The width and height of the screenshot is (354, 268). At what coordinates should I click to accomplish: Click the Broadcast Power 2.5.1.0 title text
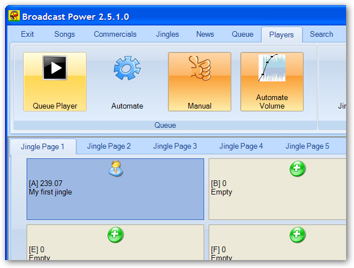point(76,17)
